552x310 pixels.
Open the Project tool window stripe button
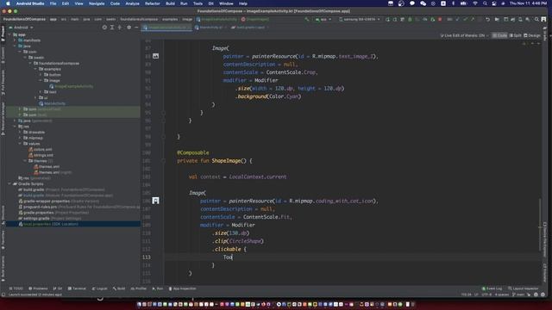tap(3, 34)
